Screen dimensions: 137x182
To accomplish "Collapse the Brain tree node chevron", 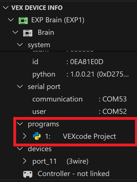I will pyautogui.click(x=15, y=32).
